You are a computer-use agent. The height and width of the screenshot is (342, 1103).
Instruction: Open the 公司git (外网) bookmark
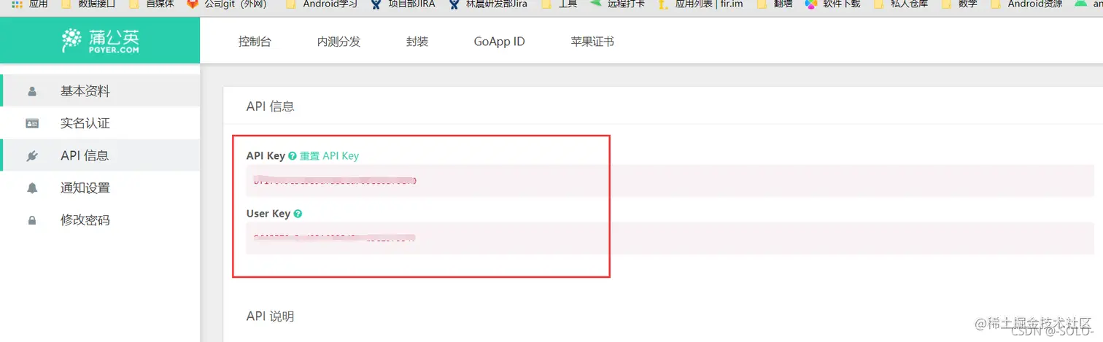tap(227, 4)
